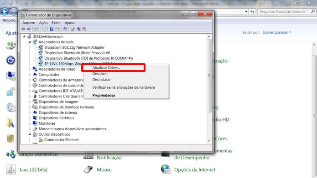The image size is (317, 178).
Task: Open the Arquivo menu in Device Manager
Action: point(29,23)
